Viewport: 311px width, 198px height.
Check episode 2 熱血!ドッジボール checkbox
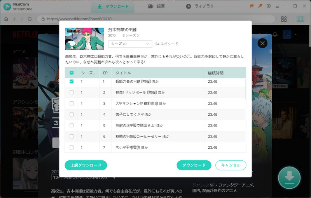(72, 92)
